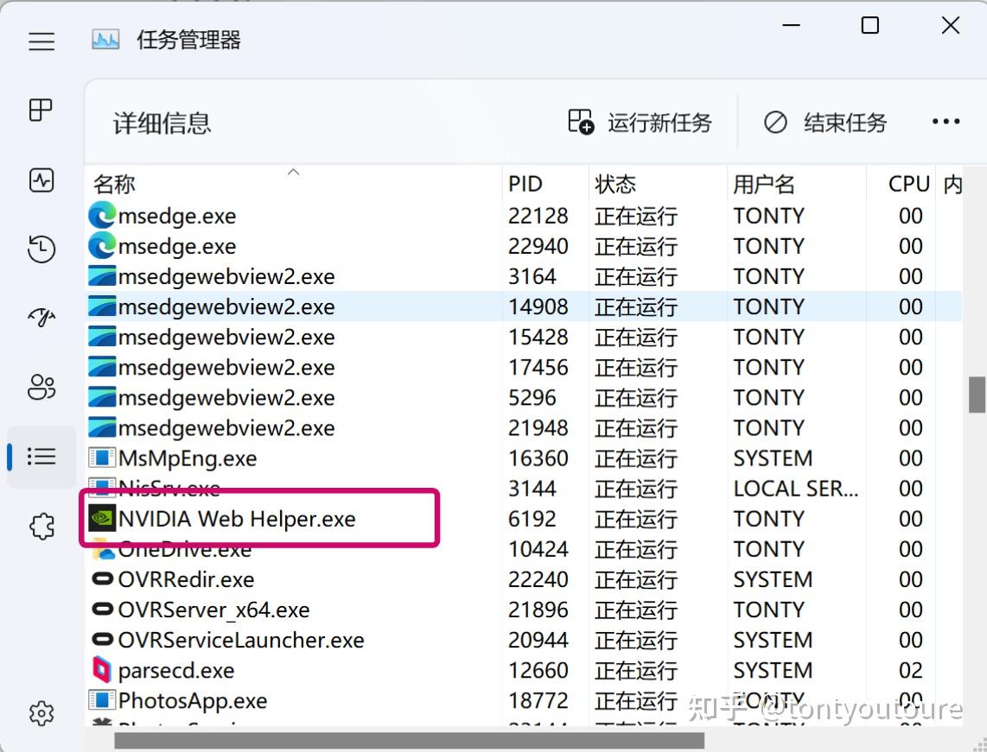Viewport: 987px width, 752px height.
Task: Click PID value 22240
Action: coord(538,579)
